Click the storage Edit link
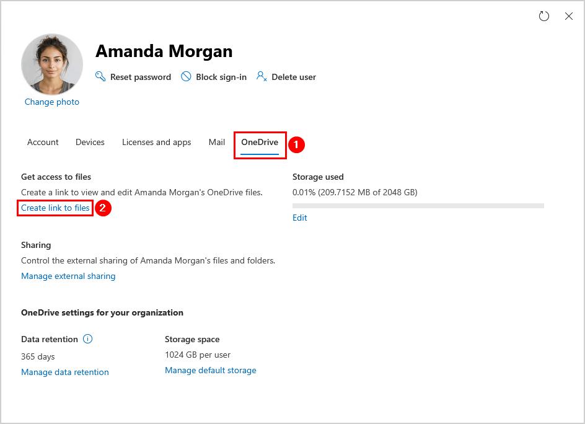The height and width of the screenshot is (424, 585). (300, 218)
